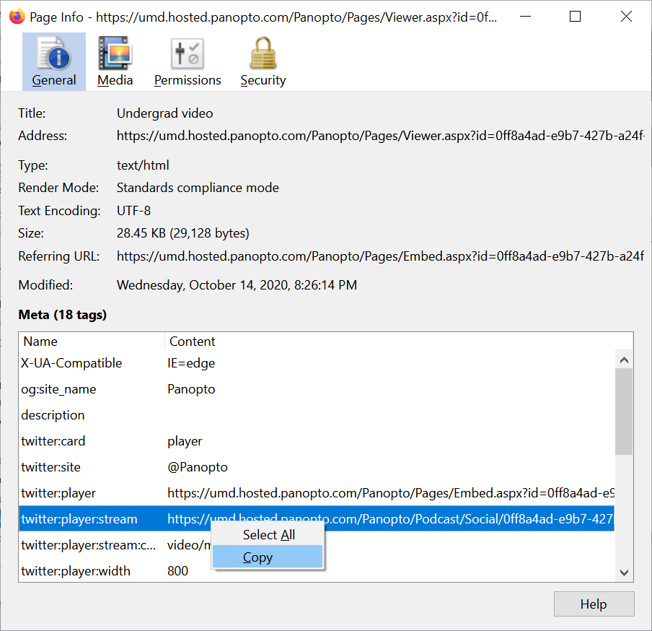Close the Page Info window

tap(626, 17)
